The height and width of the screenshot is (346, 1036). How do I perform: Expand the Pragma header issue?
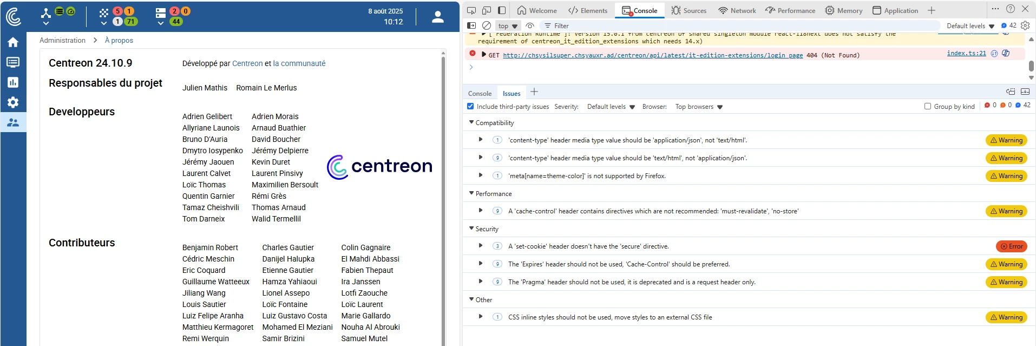point(481,282)
